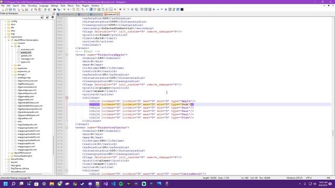Expand the expansion_ce folder

point(12,72)
